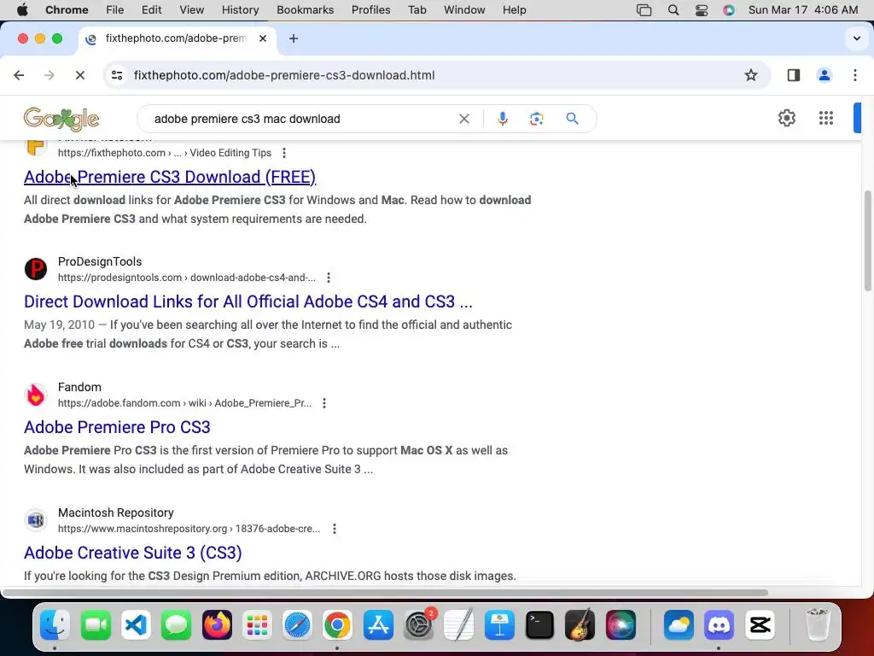Click the ProDesignTools site name
Image resolution: width=874 pixels, height=656 pixels.
(x=100, y=261)
